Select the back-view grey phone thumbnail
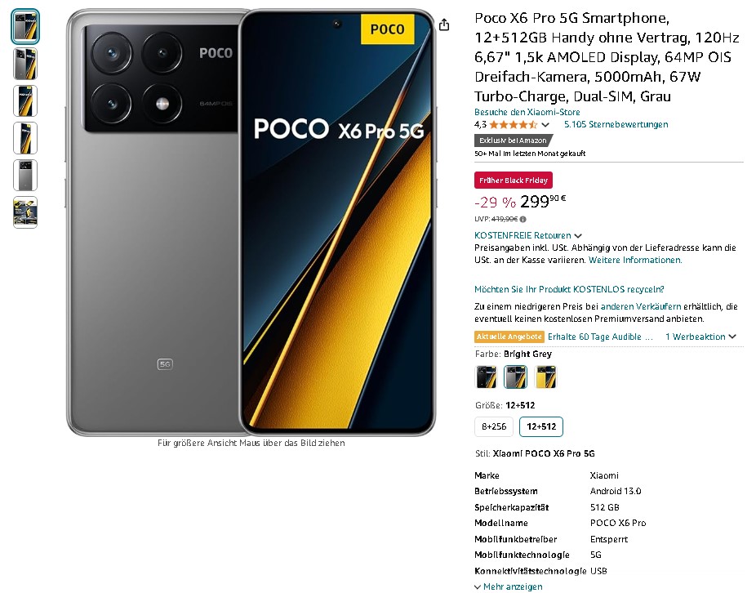 25,175
